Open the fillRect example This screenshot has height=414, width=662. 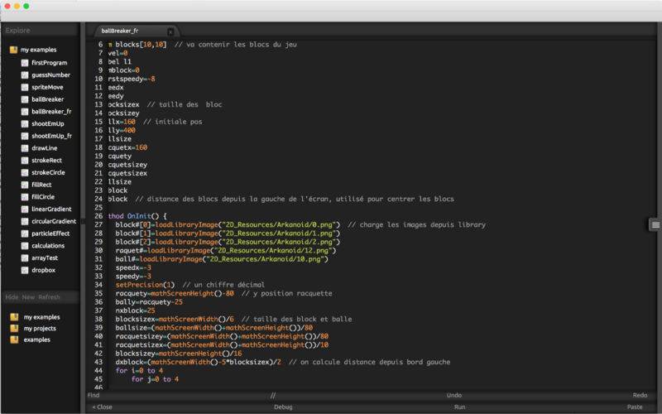(x=41, y=185)
